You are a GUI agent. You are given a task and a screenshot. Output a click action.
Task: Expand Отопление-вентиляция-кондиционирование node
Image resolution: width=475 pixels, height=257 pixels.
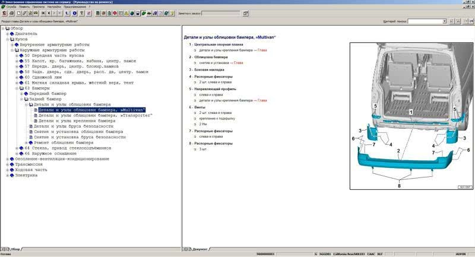[x=7, y=159]
